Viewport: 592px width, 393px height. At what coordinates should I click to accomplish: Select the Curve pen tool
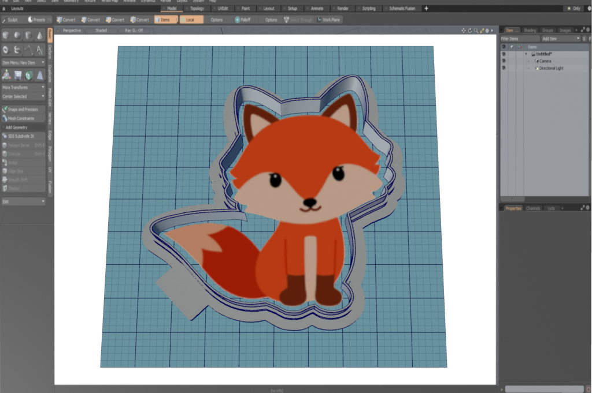(x=28, y=50)
